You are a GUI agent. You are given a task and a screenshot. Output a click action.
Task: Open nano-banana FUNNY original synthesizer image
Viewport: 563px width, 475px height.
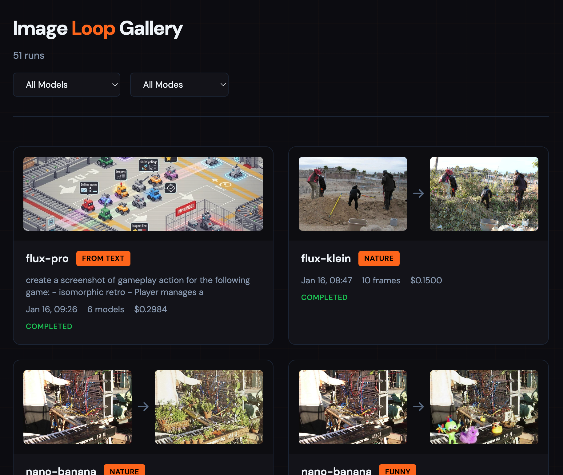coord(353,407)
